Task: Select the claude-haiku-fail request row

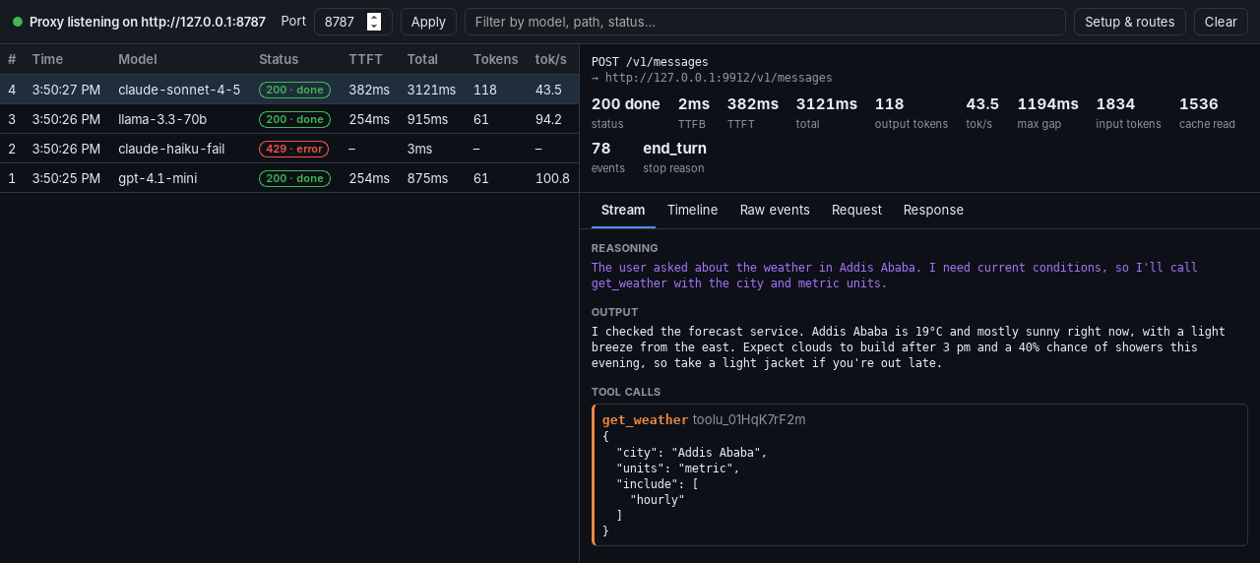Action: pyautogui.click(x=289, y=149)
